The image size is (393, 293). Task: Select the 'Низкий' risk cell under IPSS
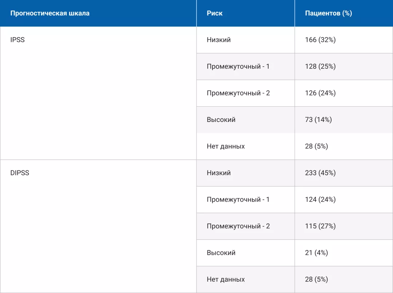click(219, 40)
